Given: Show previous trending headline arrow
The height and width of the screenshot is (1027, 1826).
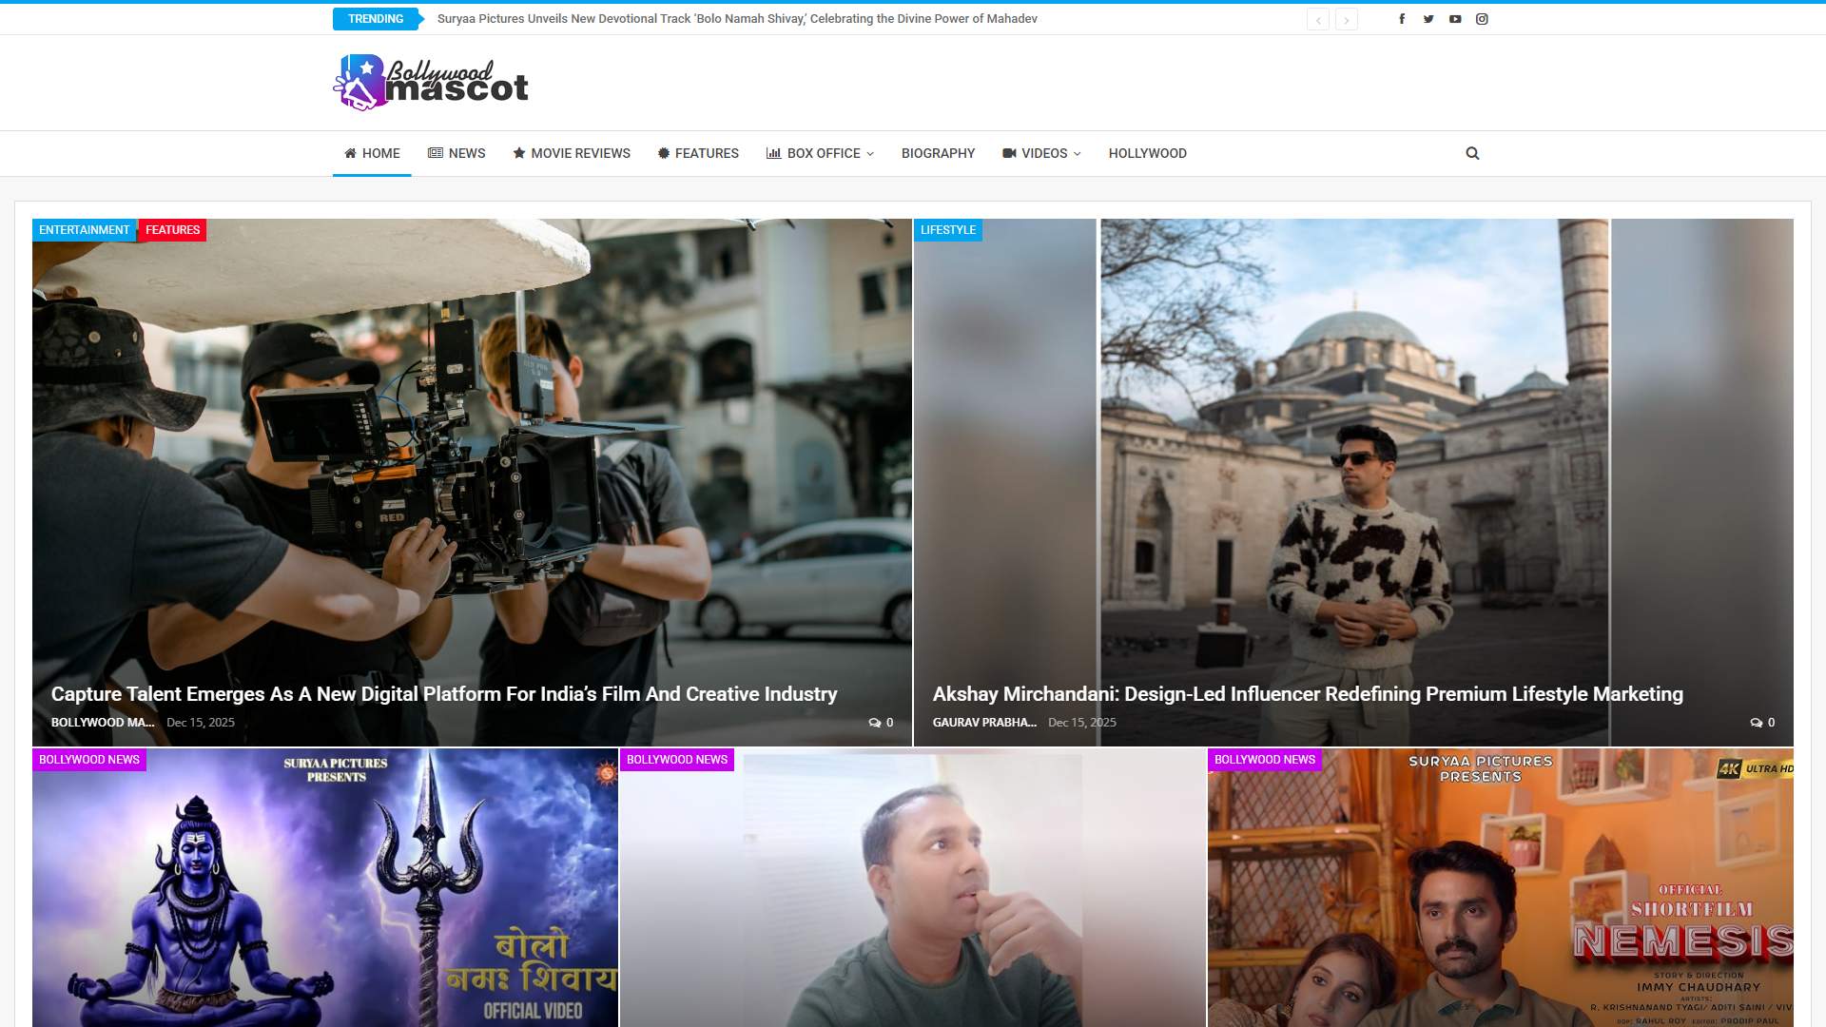Looking at the screenshot, I should (1318, 20).
